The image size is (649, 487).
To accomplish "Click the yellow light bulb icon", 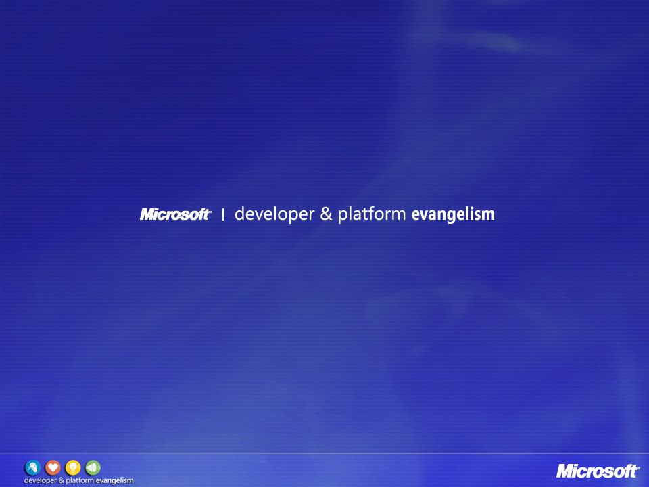I will coord(73,468).
